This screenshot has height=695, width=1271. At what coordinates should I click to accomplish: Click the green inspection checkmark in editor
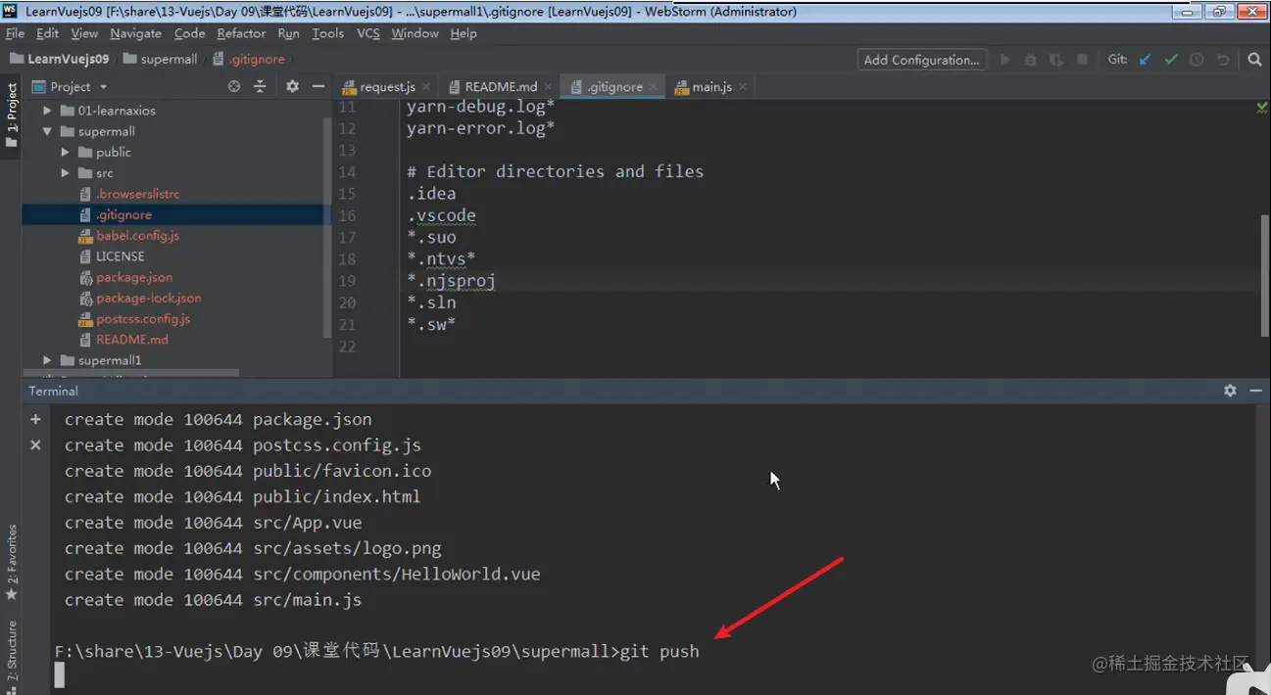click(1262, 108)
